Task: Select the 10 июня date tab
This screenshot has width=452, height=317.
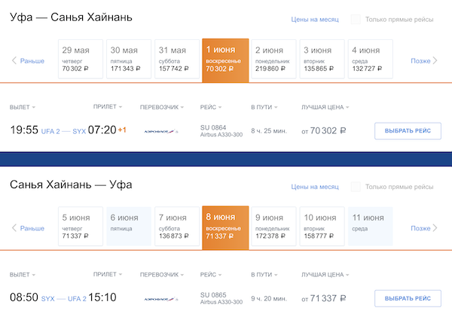Action: coord(321,227)
